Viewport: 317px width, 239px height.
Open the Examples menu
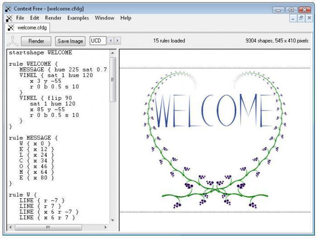tap(78, 18)
